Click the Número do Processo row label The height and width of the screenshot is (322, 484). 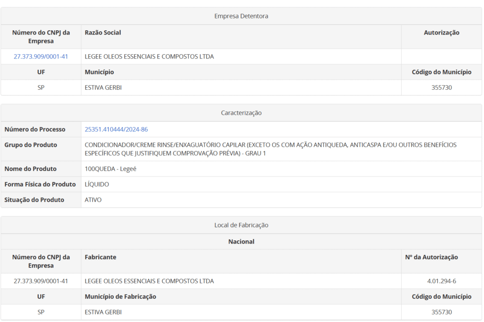point(35,129)
